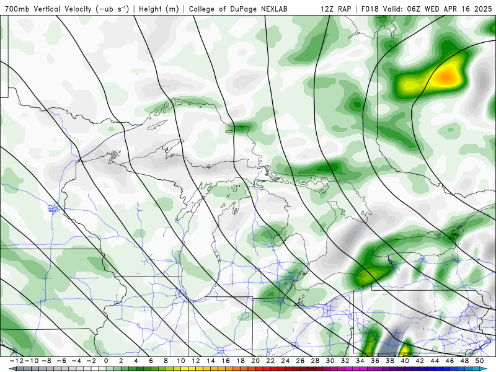Click the "22" color scale label

coord(270,361)
